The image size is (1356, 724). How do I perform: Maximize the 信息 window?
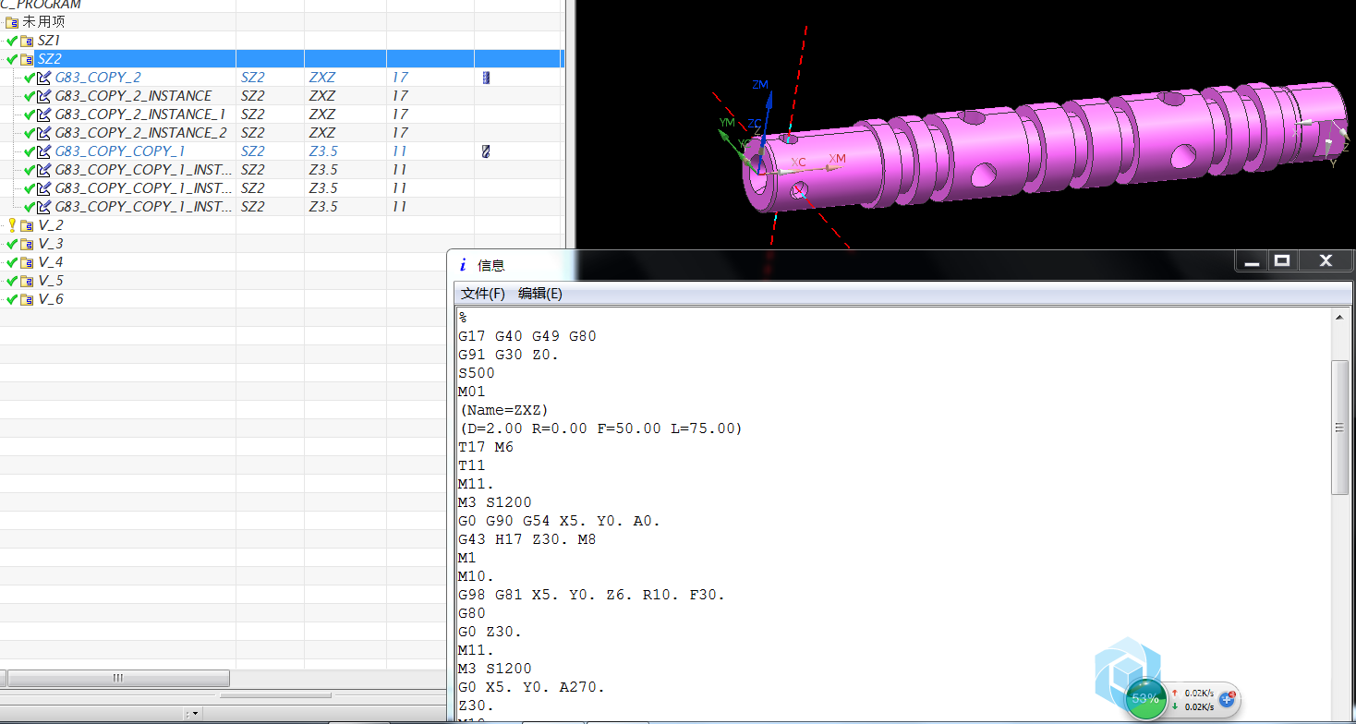1282,261
